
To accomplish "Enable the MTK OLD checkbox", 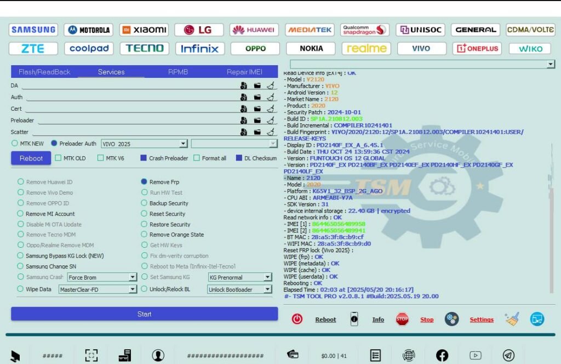I will point(58,158).
